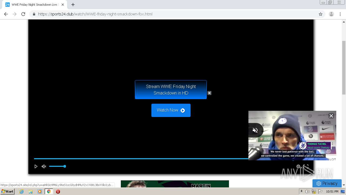Show hidden system tray icons
346x195 pixels.
[301, 191]
